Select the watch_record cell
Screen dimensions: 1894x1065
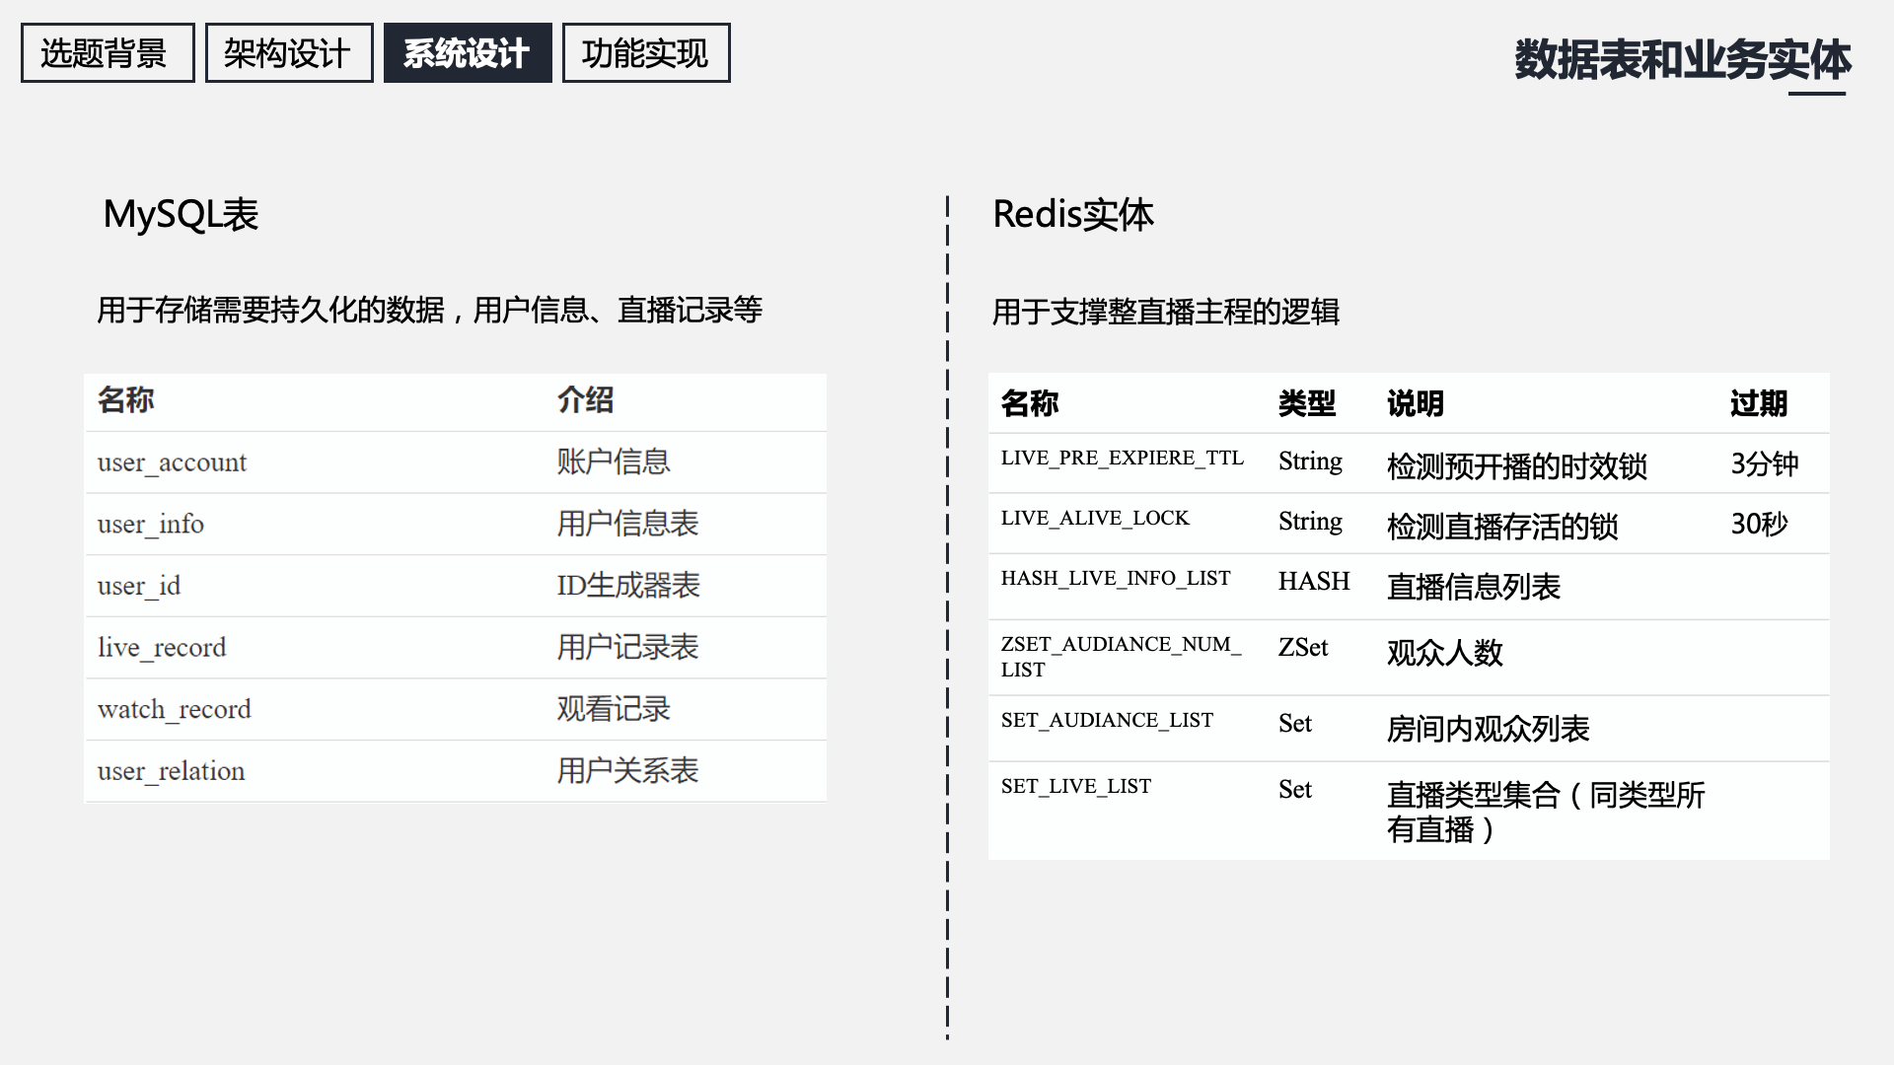pyautogui.click(x=175, y=710)
